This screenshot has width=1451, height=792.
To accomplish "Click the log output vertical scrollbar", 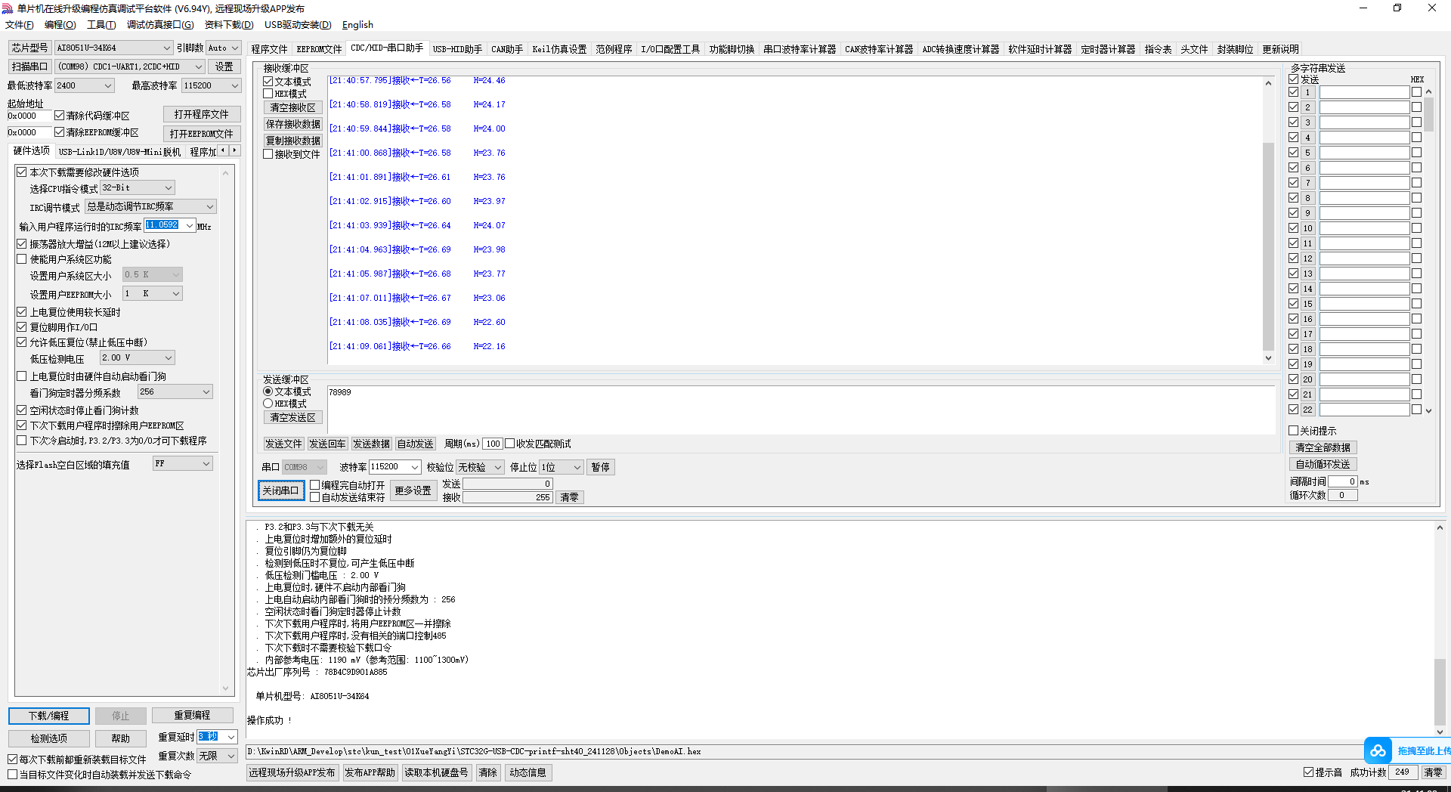I will click(1440, 629).
